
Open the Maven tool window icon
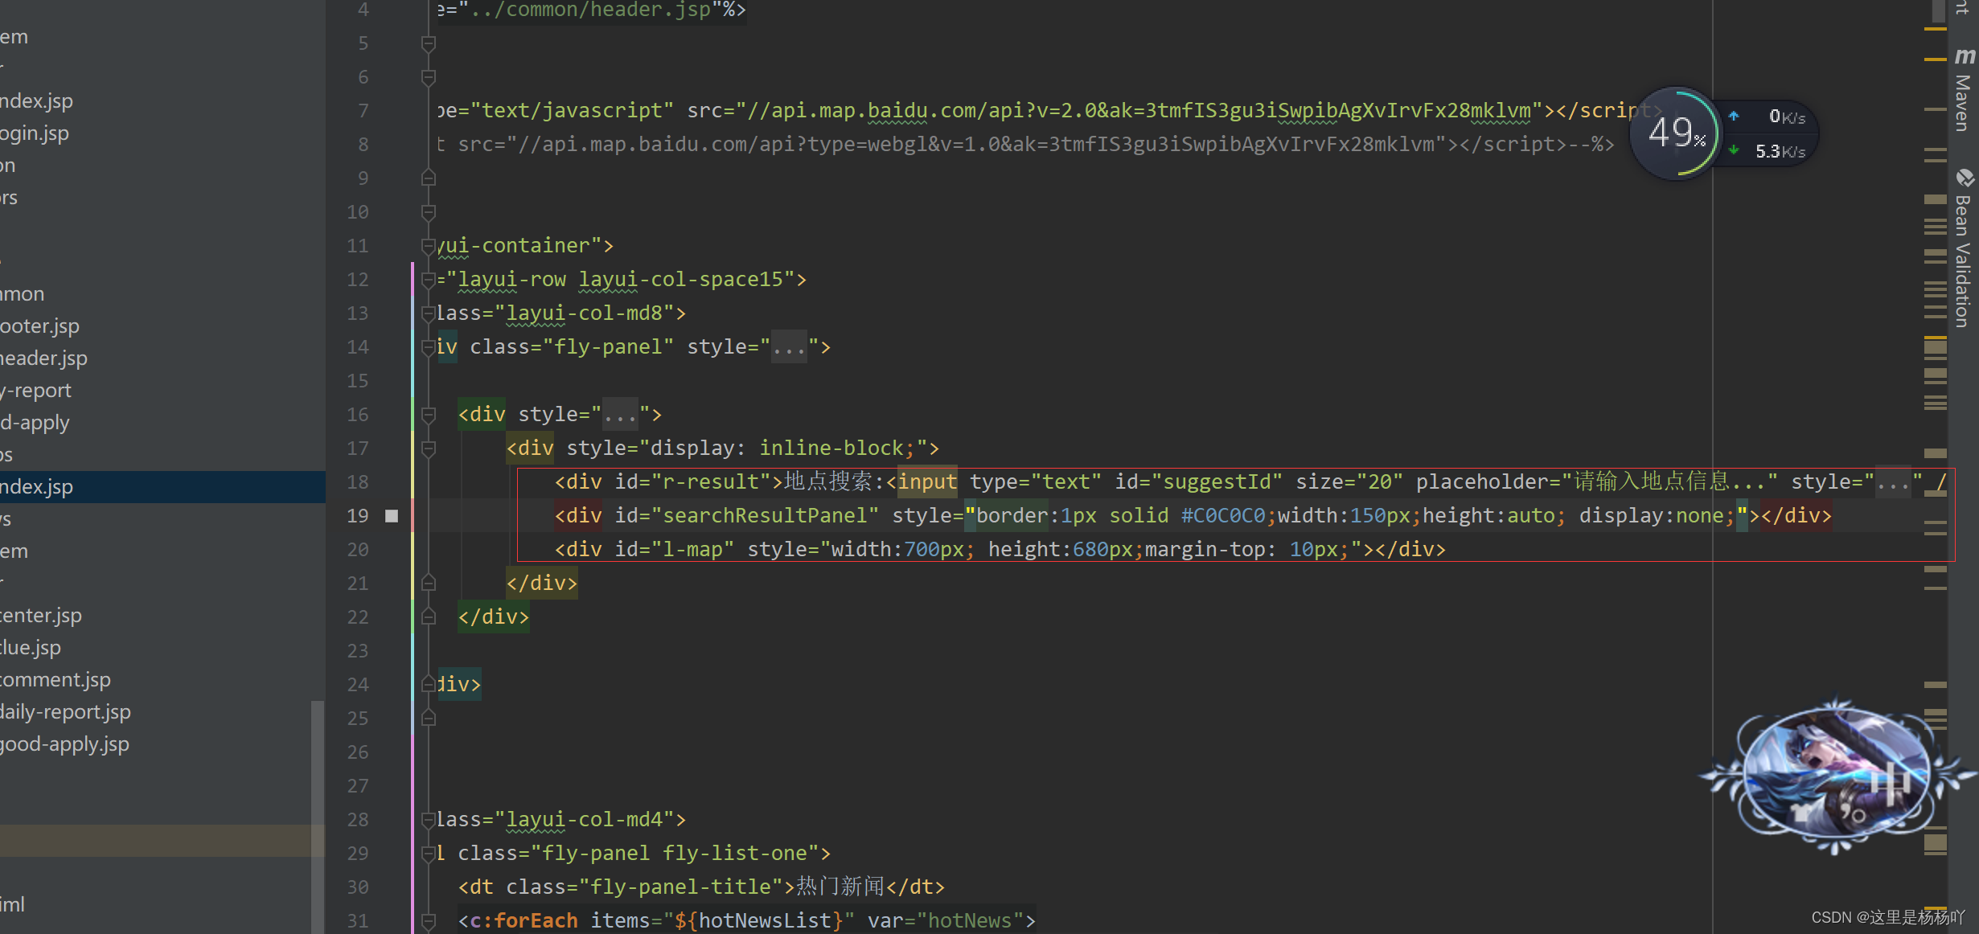(x=1965, y=58)
